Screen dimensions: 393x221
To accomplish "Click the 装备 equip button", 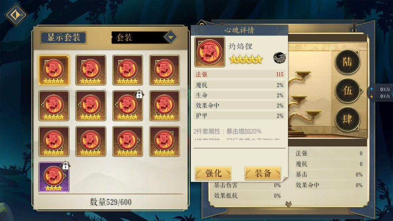I will click(x=263, y=173).
